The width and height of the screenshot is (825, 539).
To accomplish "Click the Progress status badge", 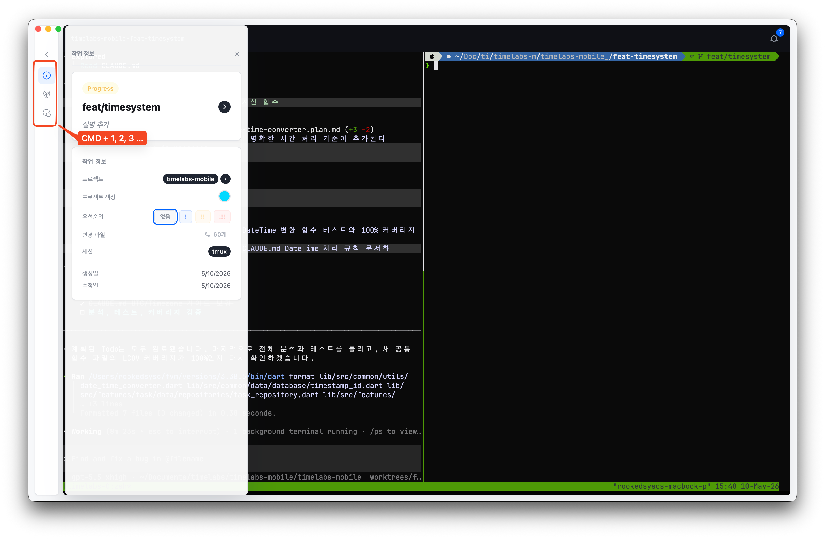I will click(100, 89).
